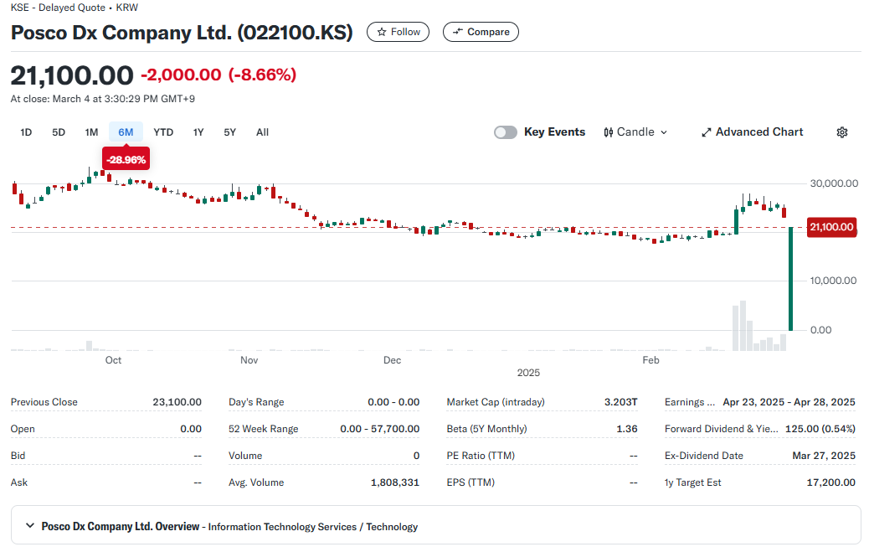
Task: Click the 10,000.00 axis label
Action: coord(833,280)
